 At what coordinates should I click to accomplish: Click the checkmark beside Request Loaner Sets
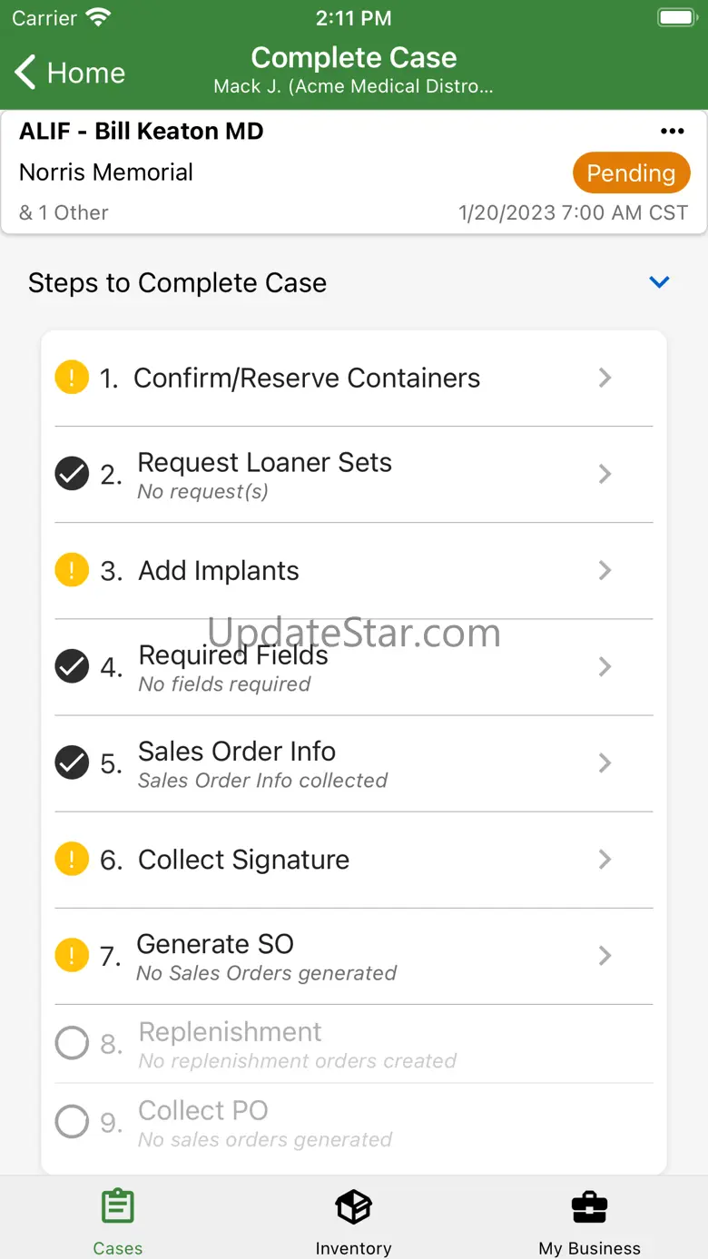coord(72,474)
